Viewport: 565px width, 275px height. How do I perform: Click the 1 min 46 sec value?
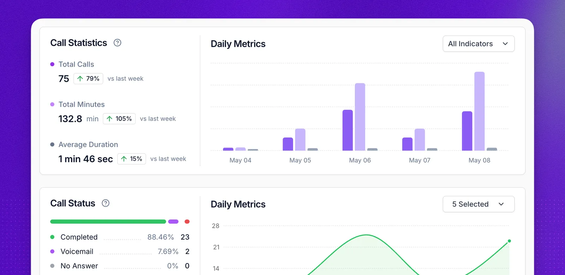point(86,159)
